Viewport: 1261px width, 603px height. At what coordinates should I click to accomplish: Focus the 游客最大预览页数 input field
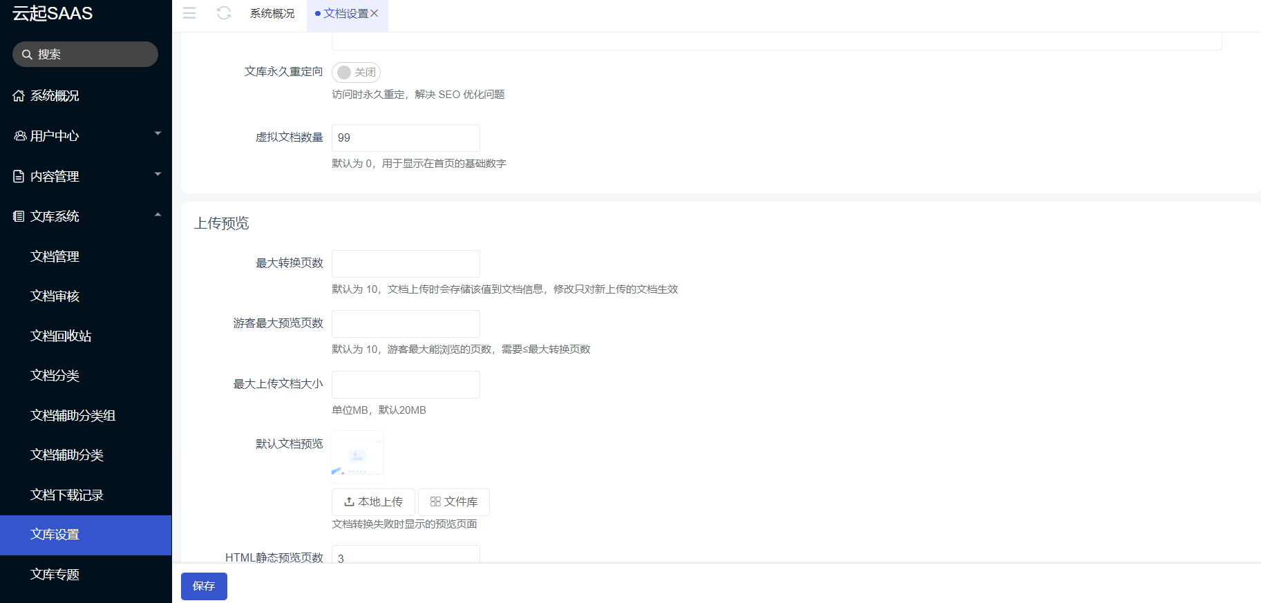(x=406, y=324)
